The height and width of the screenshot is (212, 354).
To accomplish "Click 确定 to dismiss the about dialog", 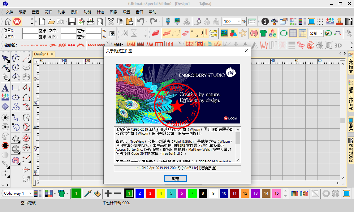I will point(175,179).
